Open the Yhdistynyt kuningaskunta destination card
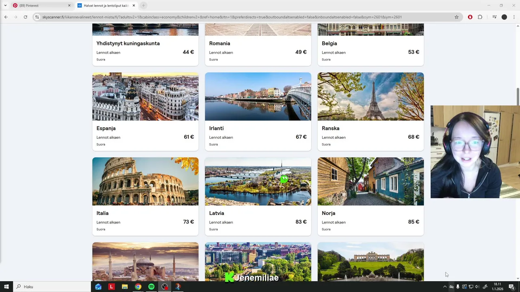 [145, 45]
